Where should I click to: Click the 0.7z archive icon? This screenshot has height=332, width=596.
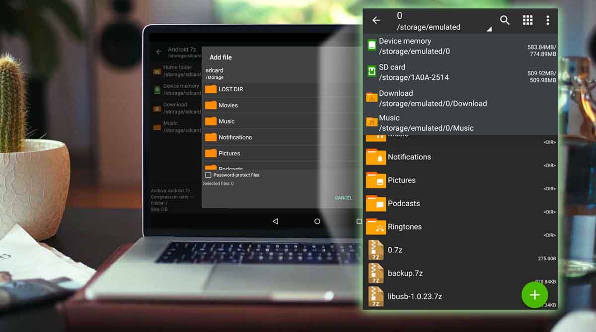pyautogui.click(x=376, y=250)
